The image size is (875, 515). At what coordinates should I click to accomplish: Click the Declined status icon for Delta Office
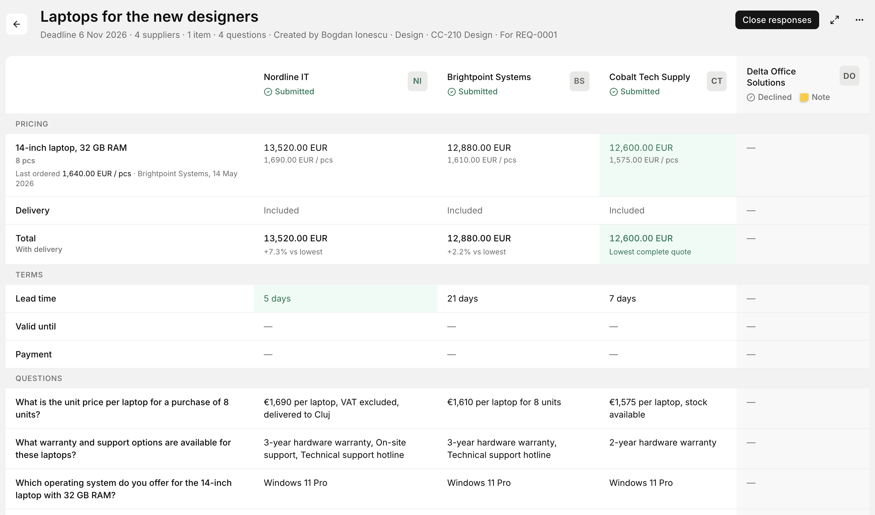[751, 98]
